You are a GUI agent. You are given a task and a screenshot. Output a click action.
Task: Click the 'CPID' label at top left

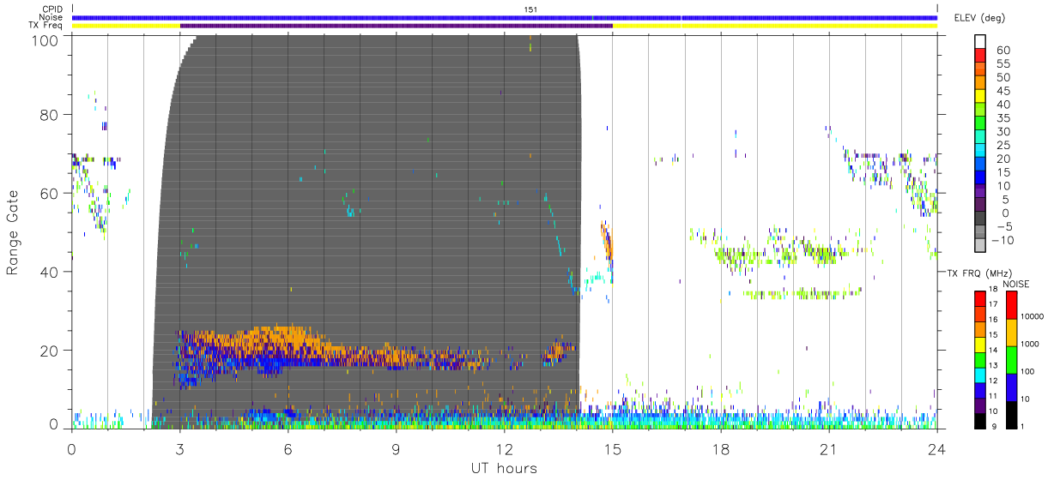coord(51,9)
